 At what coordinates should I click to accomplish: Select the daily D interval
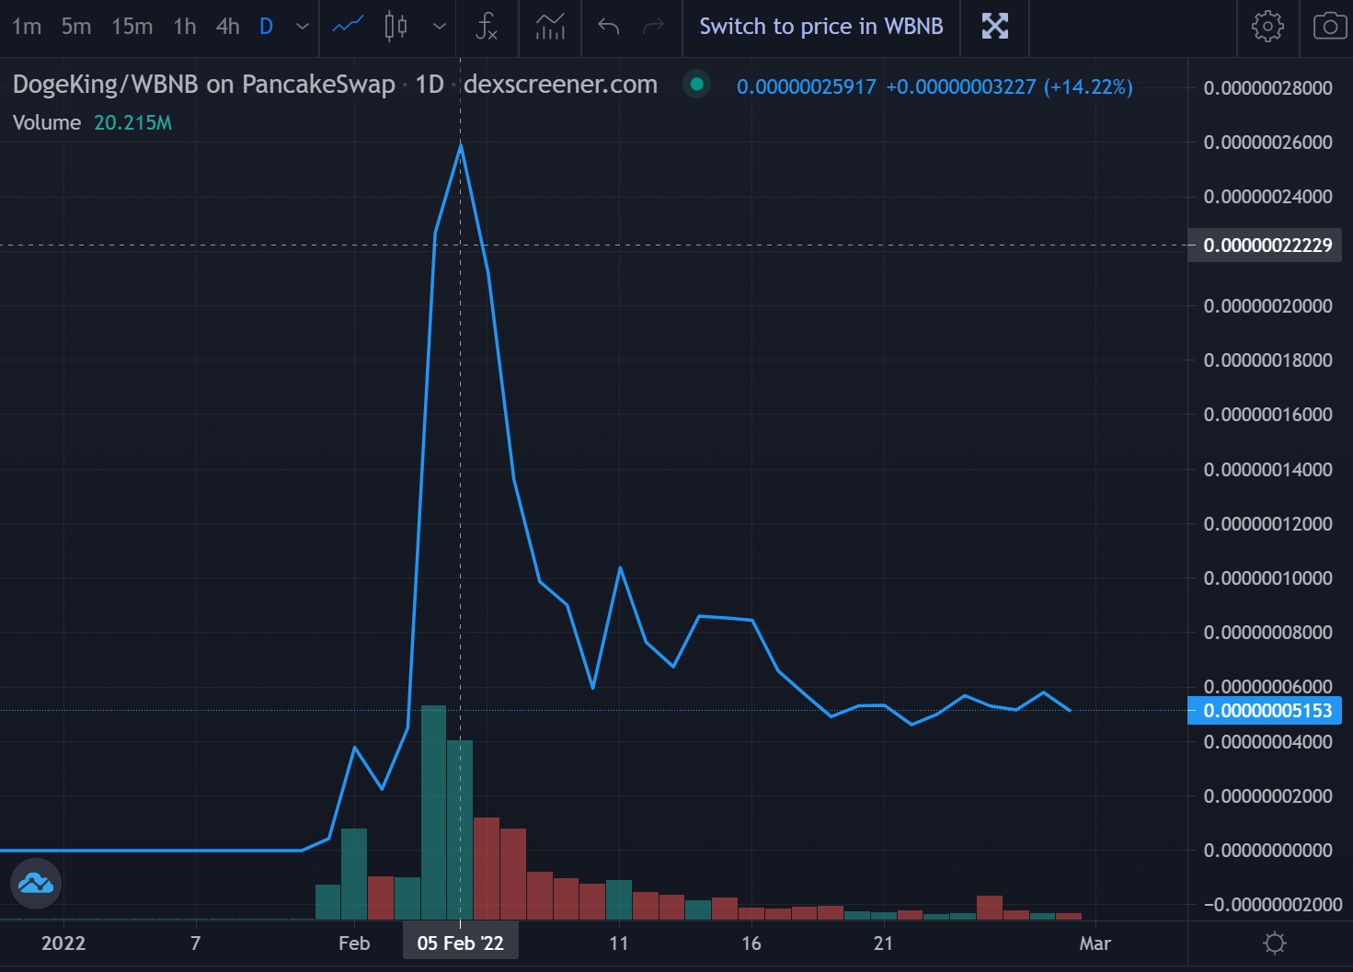(x=266, y=27)
